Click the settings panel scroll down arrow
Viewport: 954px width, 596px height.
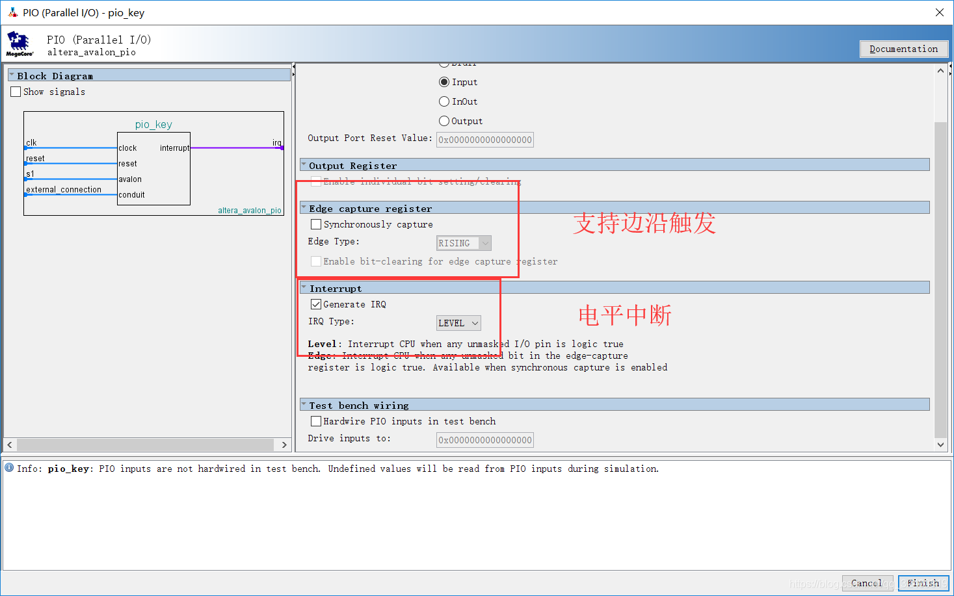[940, 445]
